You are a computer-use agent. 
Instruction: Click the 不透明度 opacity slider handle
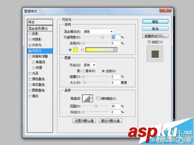tap(102, 37)
